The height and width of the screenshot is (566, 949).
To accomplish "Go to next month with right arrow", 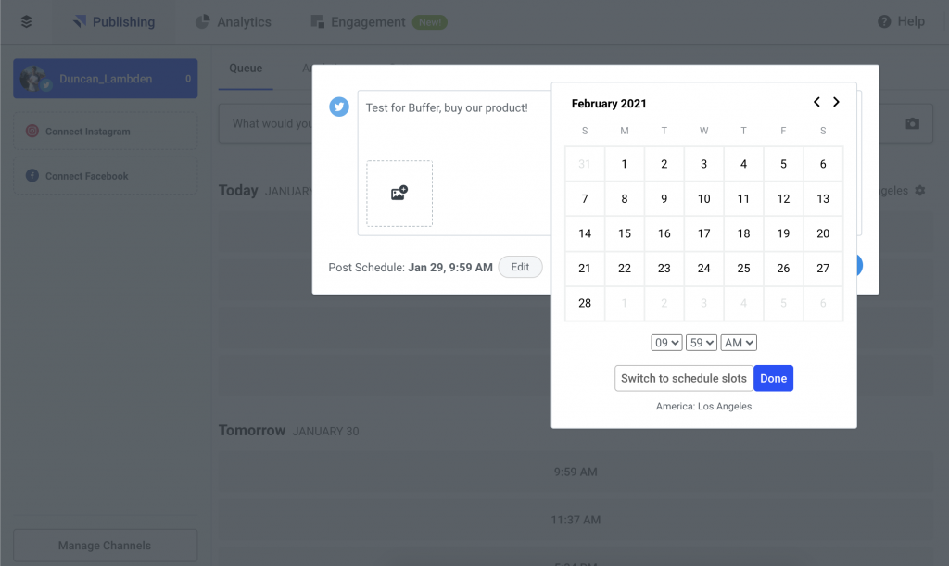I will (837, 102).
